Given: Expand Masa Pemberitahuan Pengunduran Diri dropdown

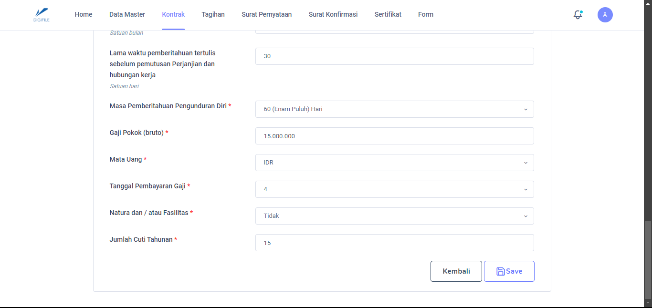Looking at the screenshot, I should (394, 109).
